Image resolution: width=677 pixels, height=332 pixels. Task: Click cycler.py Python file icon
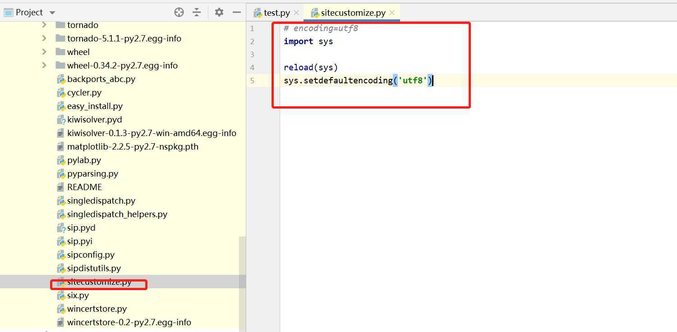click(61, 93)
